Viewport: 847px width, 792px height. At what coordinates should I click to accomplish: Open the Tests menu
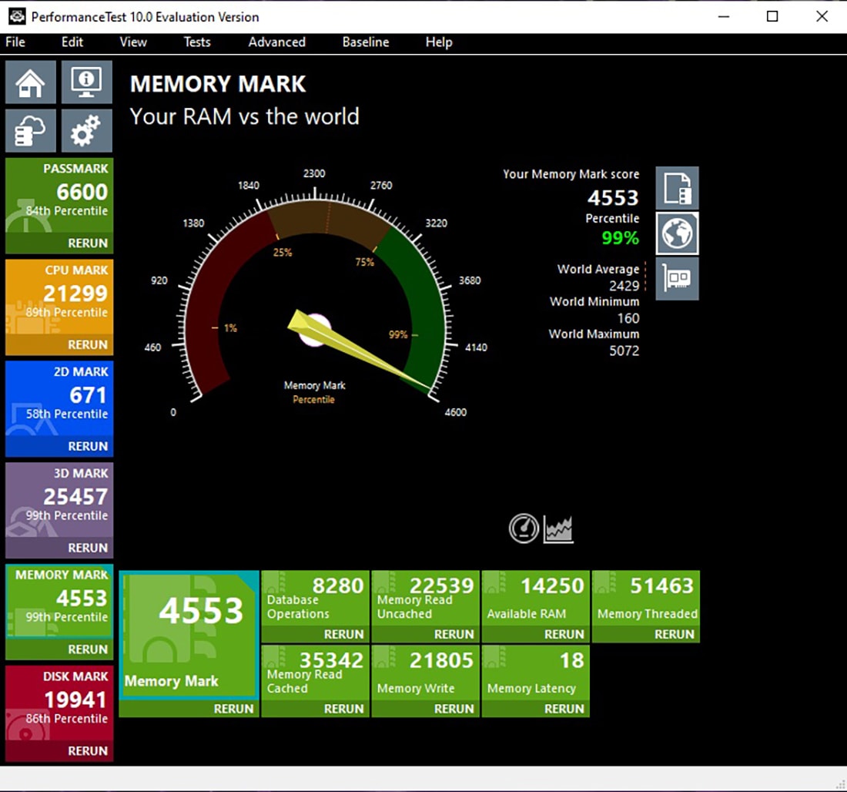click(197, 42)
